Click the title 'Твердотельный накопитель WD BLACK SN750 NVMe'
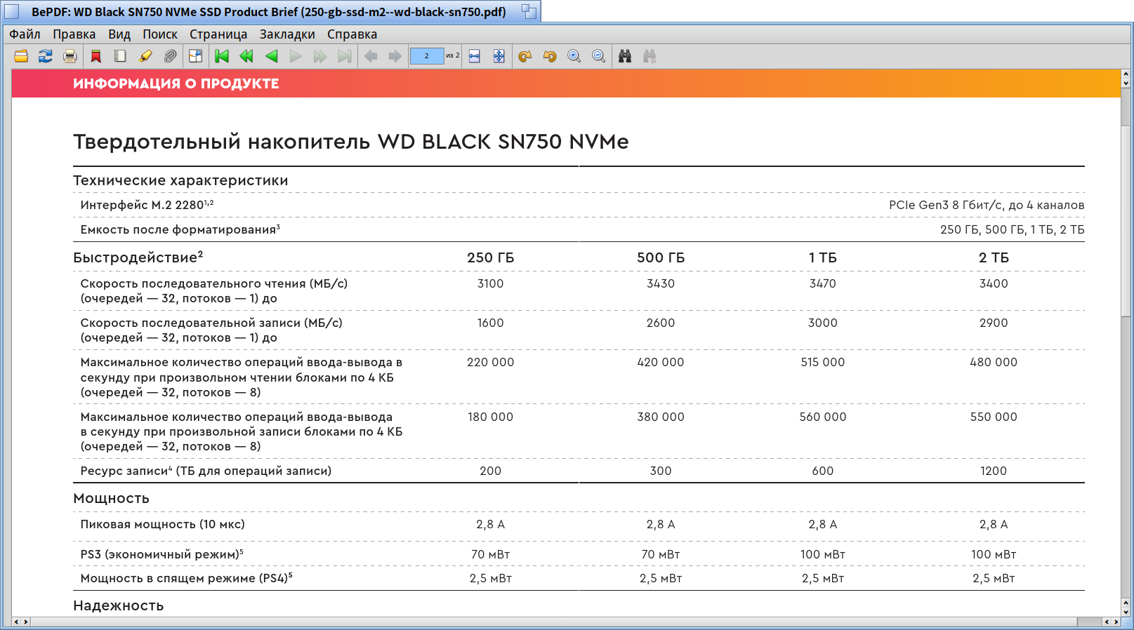The image size is (1134, 630). 351,142
